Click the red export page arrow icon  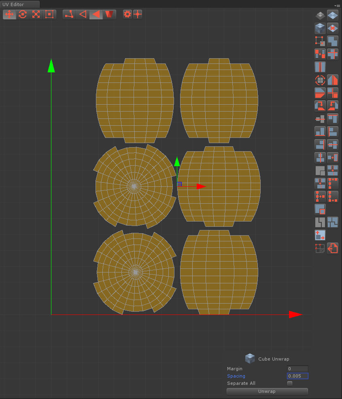[x=333, y=248]
